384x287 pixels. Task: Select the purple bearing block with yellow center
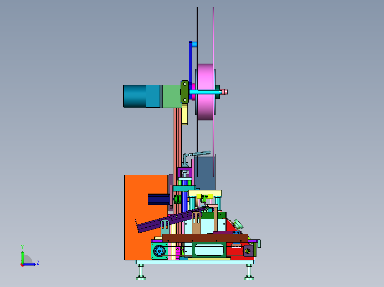(x=248, y=251)
